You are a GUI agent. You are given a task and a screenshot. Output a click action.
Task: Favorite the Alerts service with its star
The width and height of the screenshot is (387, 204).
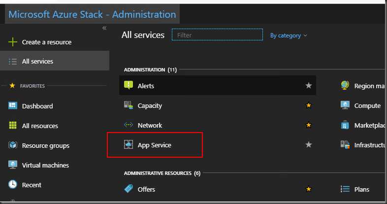309,85
